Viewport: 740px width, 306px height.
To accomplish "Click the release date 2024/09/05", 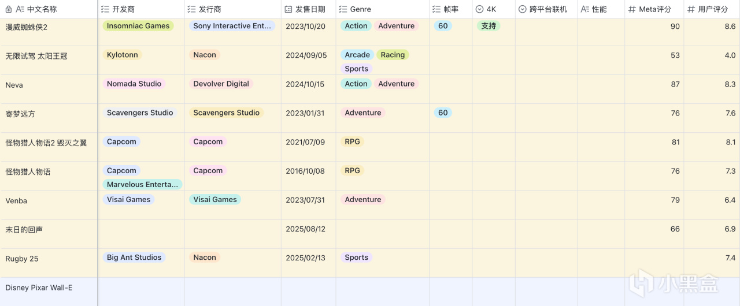I will pos(306,55).
